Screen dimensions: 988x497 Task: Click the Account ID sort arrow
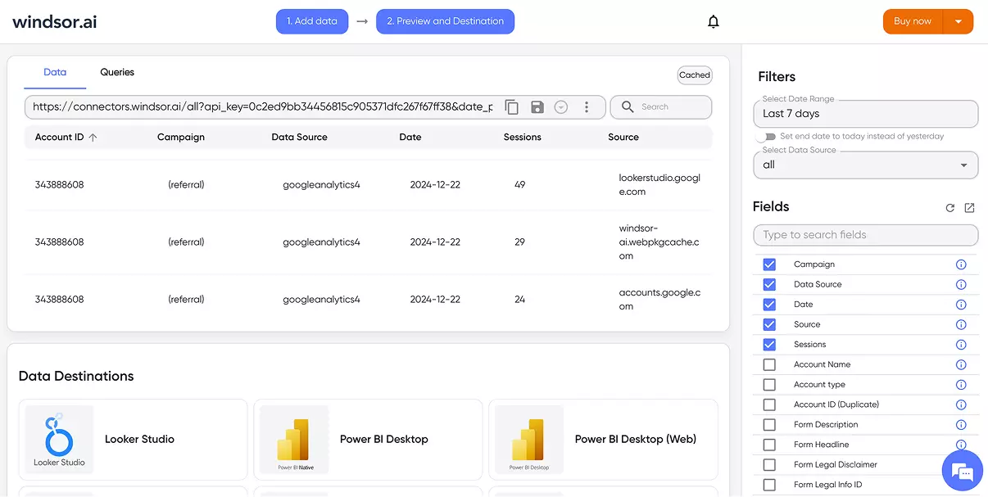tap(93, 138)
